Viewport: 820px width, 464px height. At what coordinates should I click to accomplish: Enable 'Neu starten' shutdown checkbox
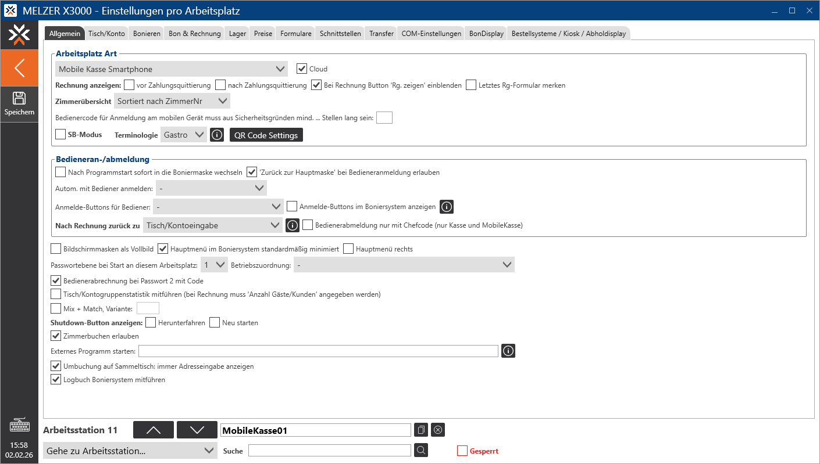click(x=215, y=322)
